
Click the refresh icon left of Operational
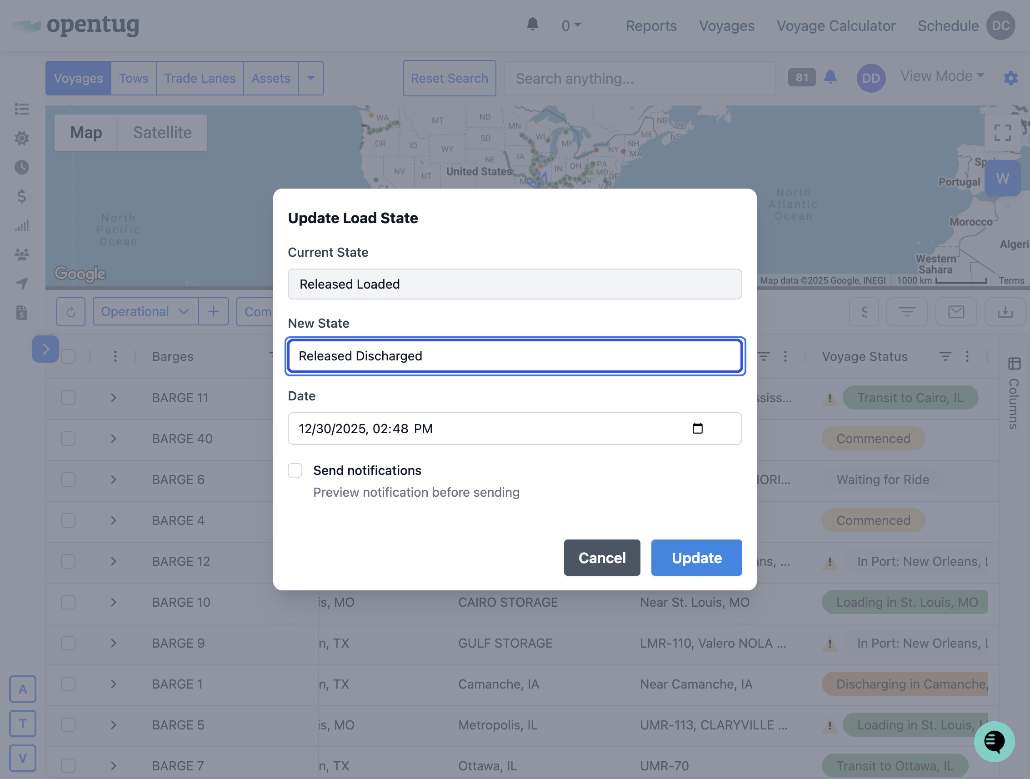point(71,311)
